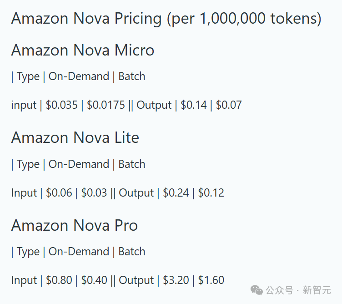This screenshot has height=304, width=342.
Task: Select the Amazon Nova Micro heading
Action: click(83, 50)
